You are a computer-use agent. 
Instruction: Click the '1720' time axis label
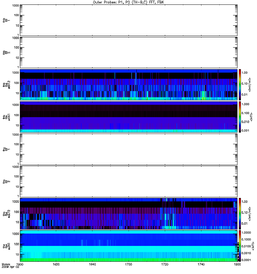(165, 264)
